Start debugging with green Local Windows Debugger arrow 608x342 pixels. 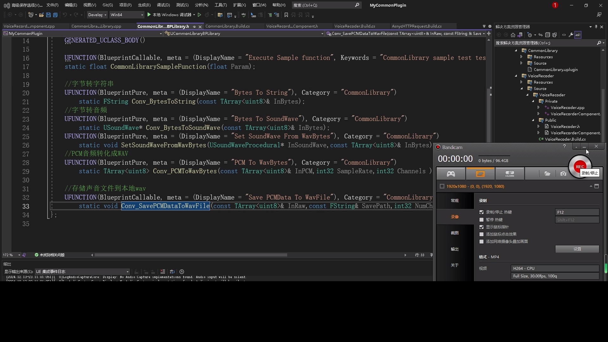click(149, 15)
